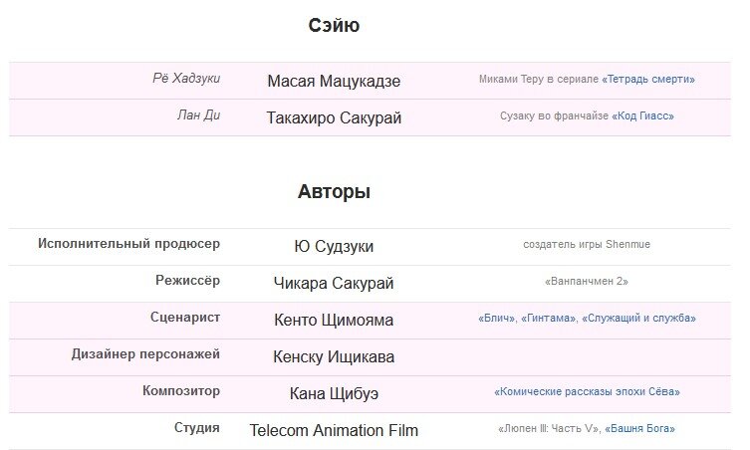The image size is (750, 450).
Task: Click the director name Чикара Сакурай
Action: click(x=334, y=284)
